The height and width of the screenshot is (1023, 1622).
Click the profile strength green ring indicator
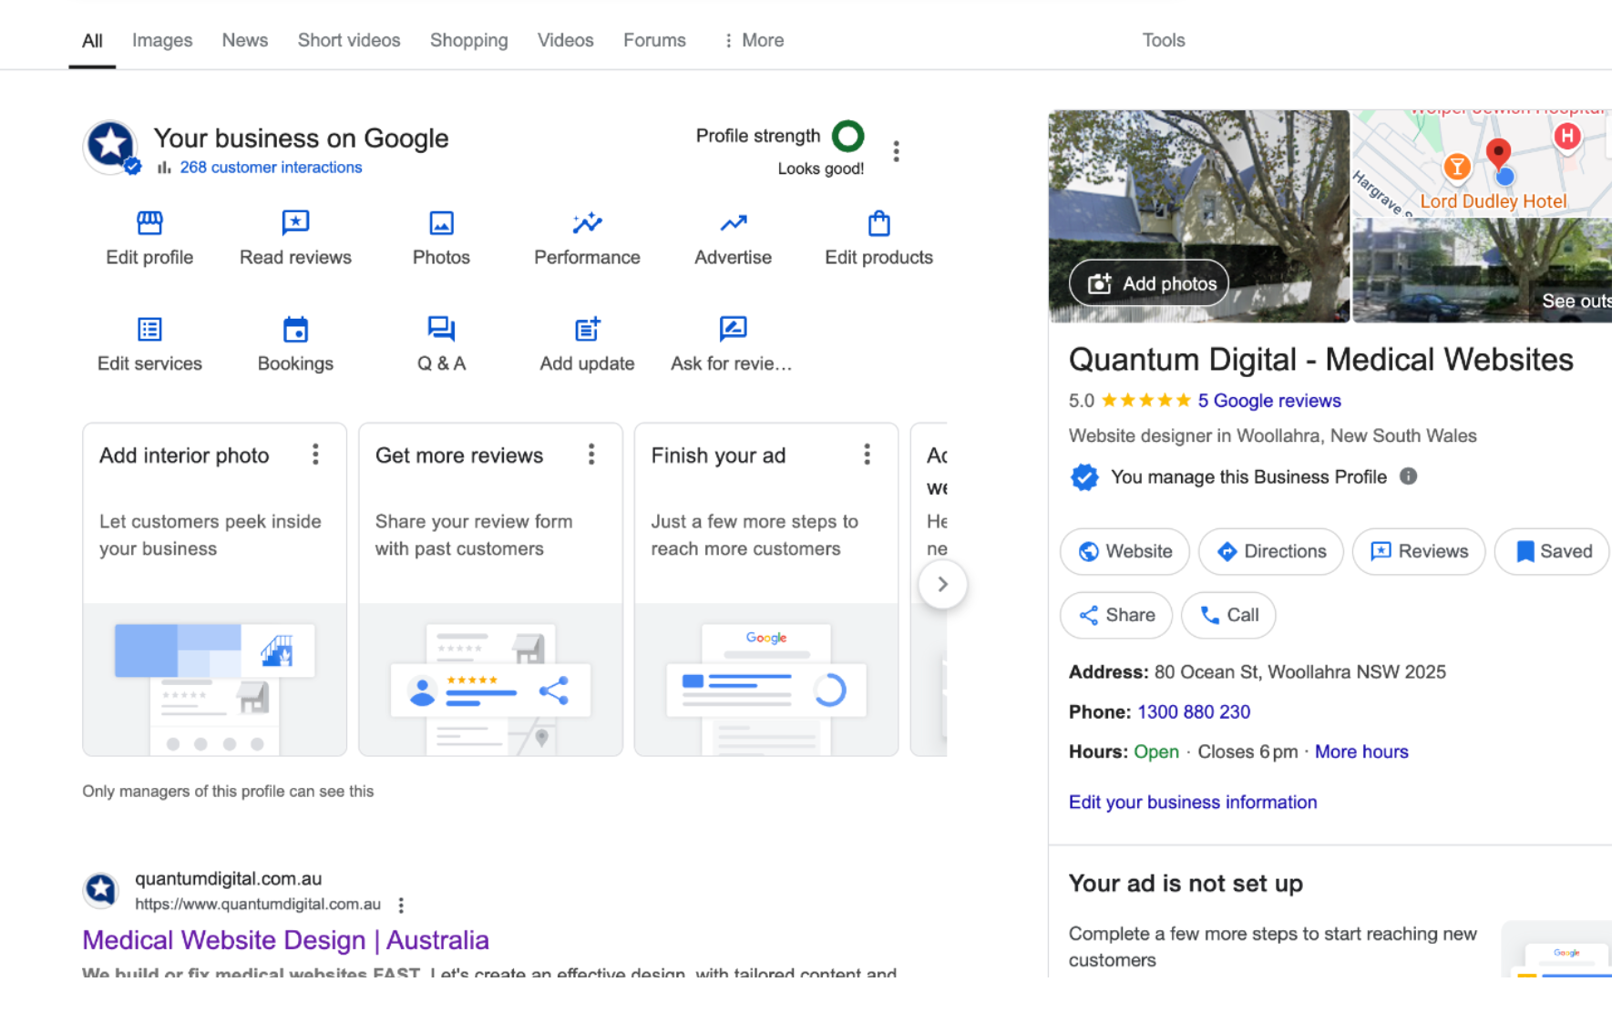pyautogui.click(x=847, y=136)
